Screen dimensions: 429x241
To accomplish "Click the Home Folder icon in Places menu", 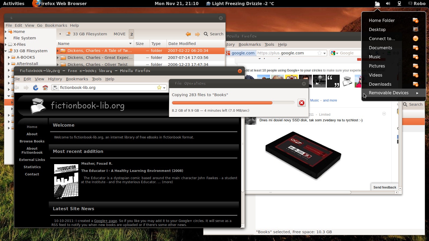I will click(415, 20).
